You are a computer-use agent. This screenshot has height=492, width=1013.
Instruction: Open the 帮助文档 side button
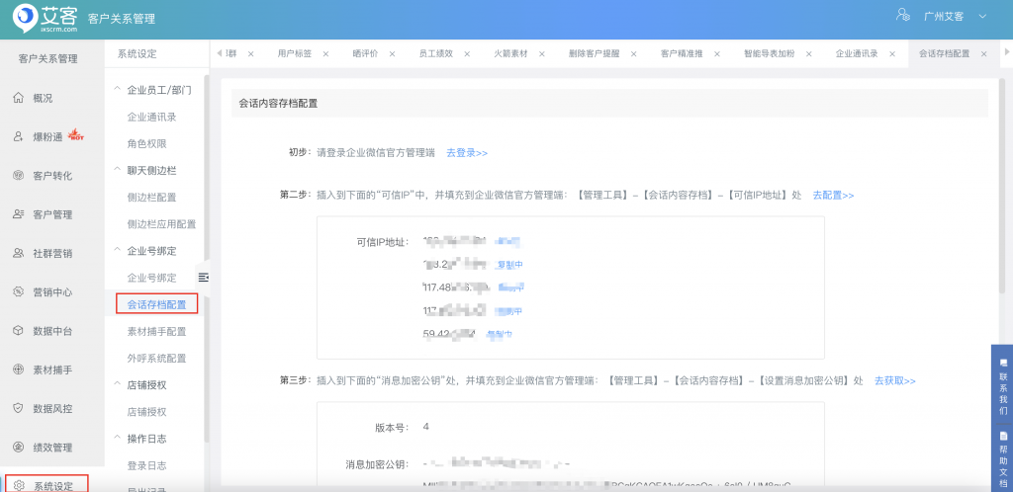pos(1003,461)
